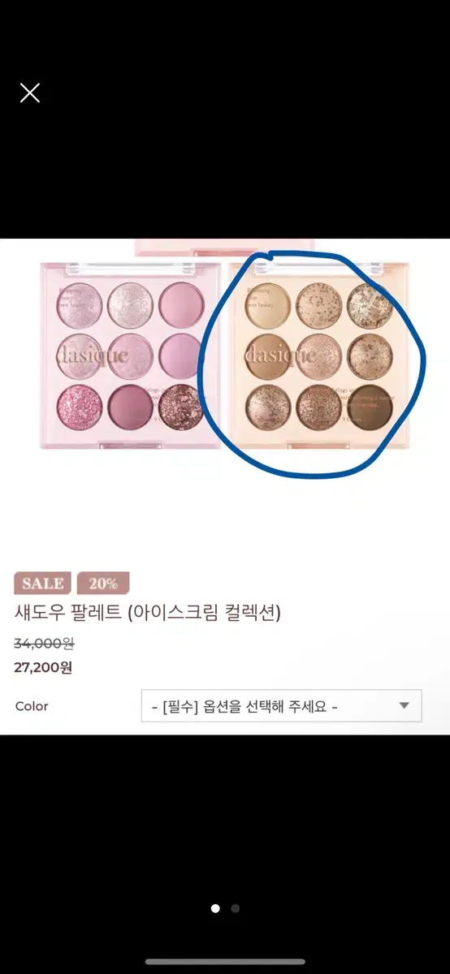Close the image viewer with the X icon
This screenshot has height=974, width=450.
(30, 93)
